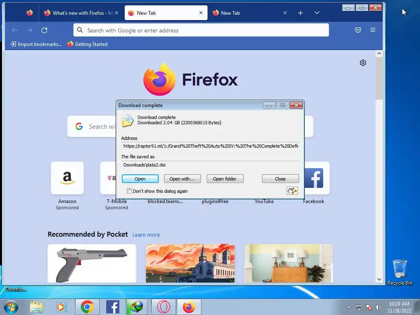Open Windows Explorer from taskbar
Image resolution: width=420 pixels, height=315 pixels.
37,307
